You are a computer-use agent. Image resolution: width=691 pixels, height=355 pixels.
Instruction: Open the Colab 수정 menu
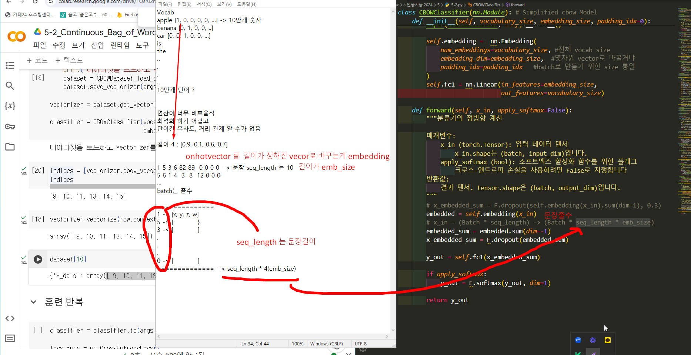pyautogui.click(x=59, y=45)
